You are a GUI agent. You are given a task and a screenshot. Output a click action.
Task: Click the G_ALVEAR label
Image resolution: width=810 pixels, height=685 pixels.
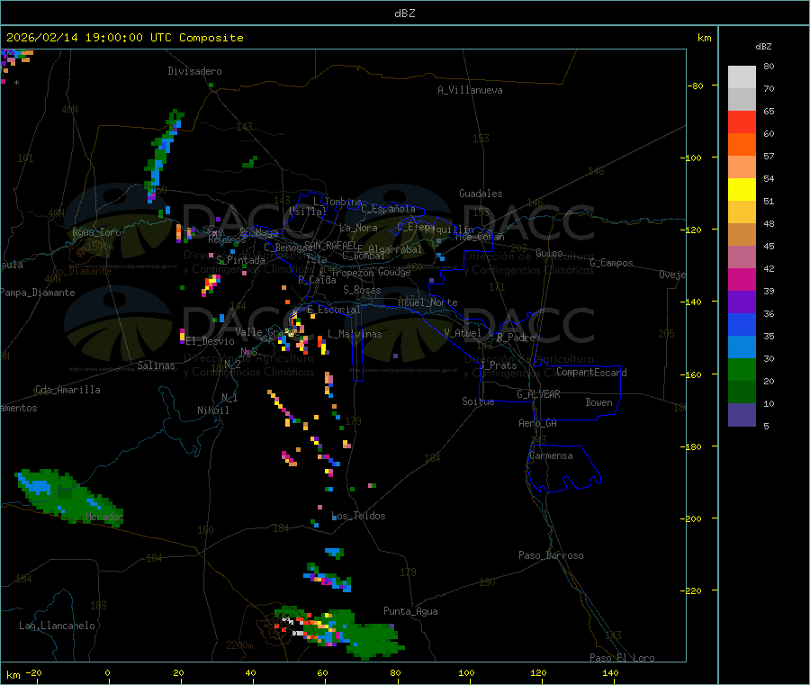538,394
